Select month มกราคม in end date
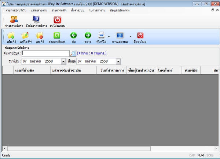 pyautogui.click(x=90, y=61)
